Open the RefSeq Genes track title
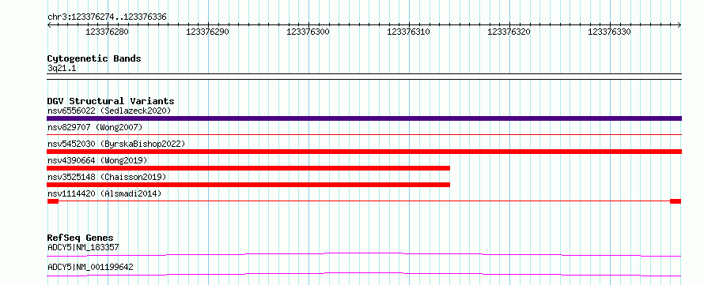This screenshot has height=285, width=704. coord(81,238)
